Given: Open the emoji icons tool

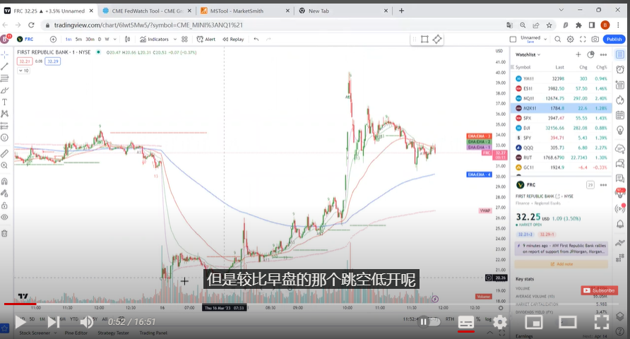Looking at the screenshot, I should tap(5, 138).
